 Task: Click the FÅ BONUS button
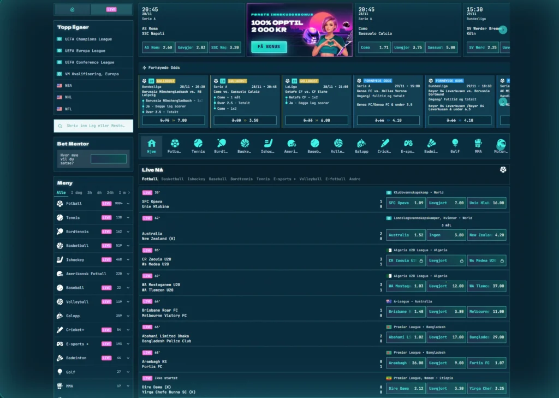[269, 47]
